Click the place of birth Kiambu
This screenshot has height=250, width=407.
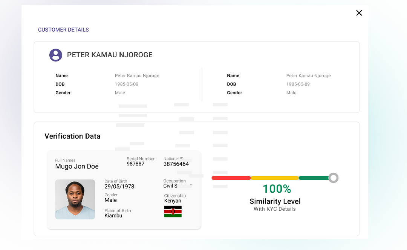pyautogui.click(x=113, y=215)
